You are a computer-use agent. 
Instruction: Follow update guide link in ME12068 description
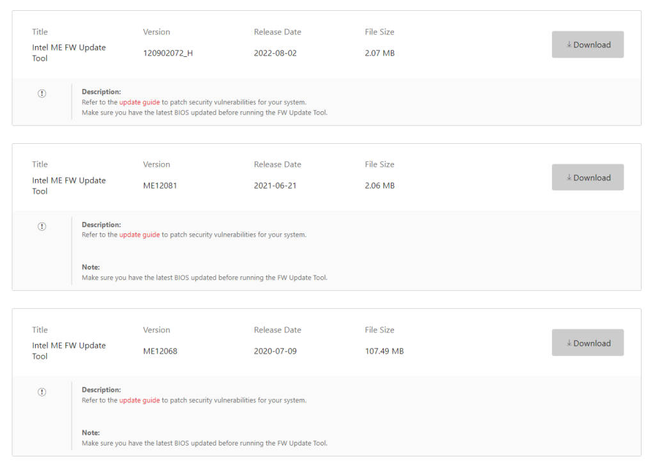(139, 400)
